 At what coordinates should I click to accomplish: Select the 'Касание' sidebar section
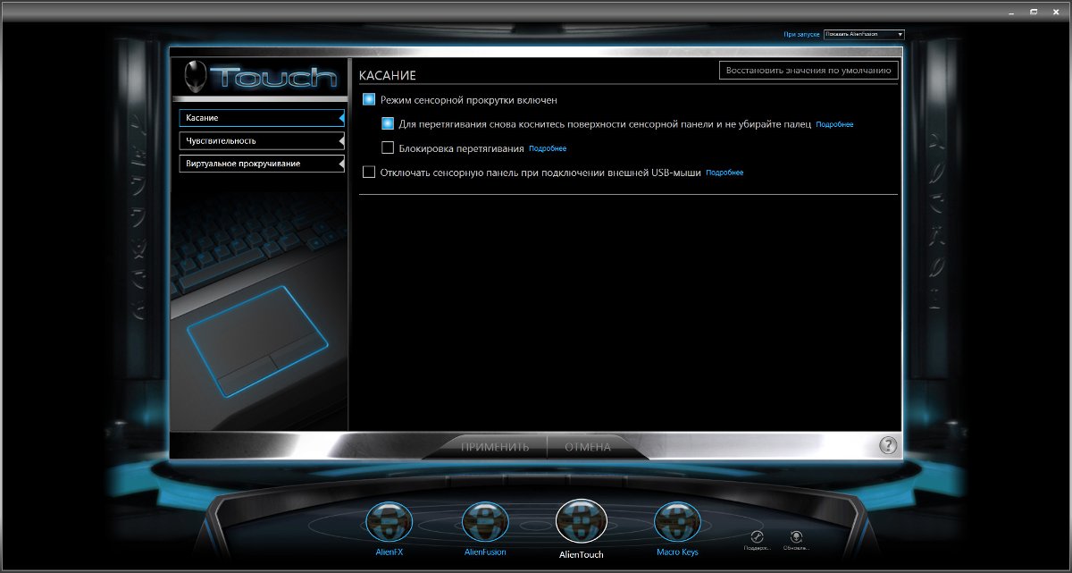(261, 118)
